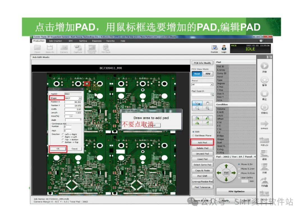
Task: Click the BYPASS arrow icon
Action: (x=264, y=124)
